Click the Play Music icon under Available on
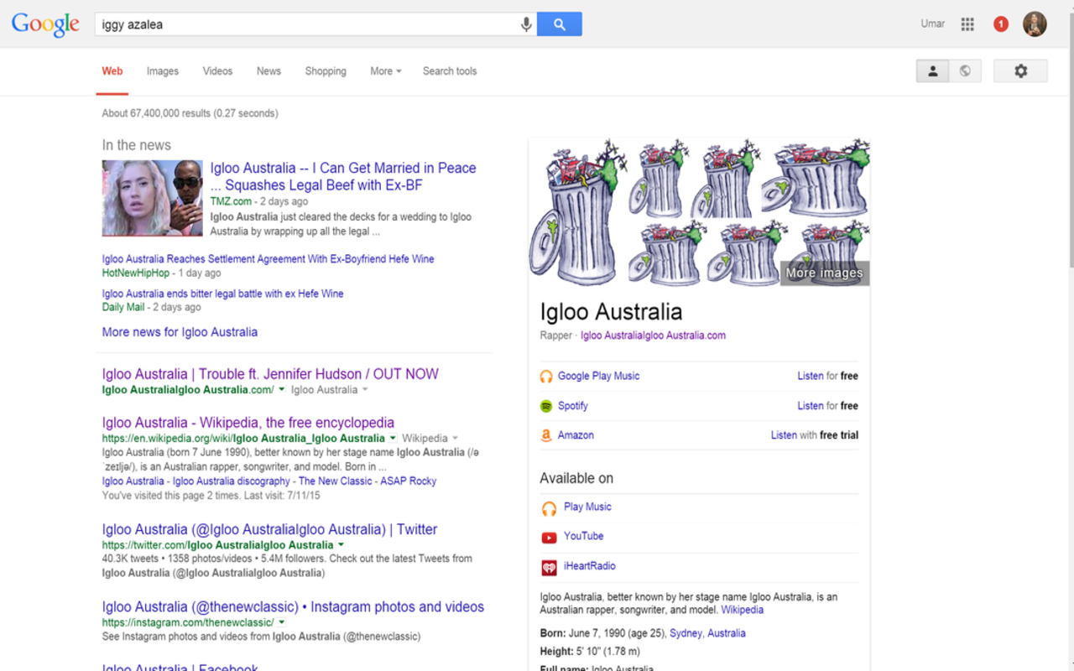 coord(549,507)
